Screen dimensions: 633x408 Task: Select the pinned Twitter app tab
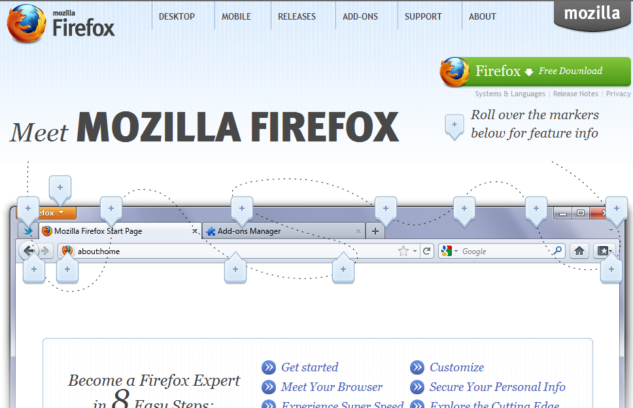(x=28, y=231)
